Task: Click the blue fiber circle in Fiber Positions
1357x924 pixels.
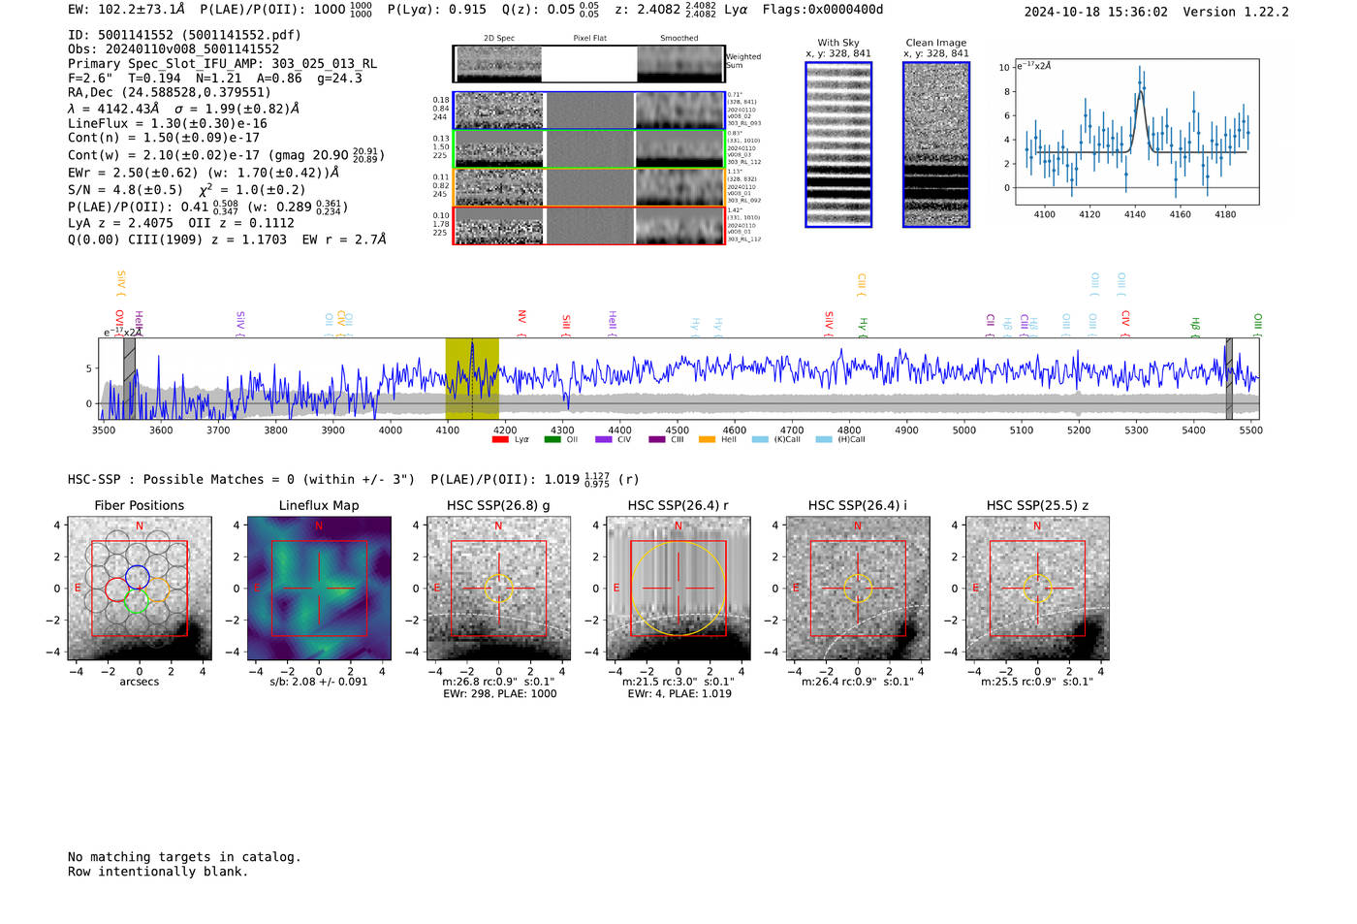Action: click(138, 576)
